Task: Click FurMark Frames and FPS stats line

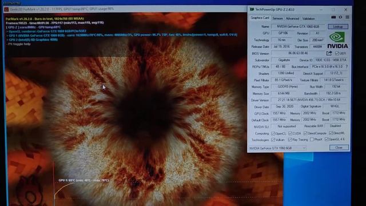Action: 55,23
